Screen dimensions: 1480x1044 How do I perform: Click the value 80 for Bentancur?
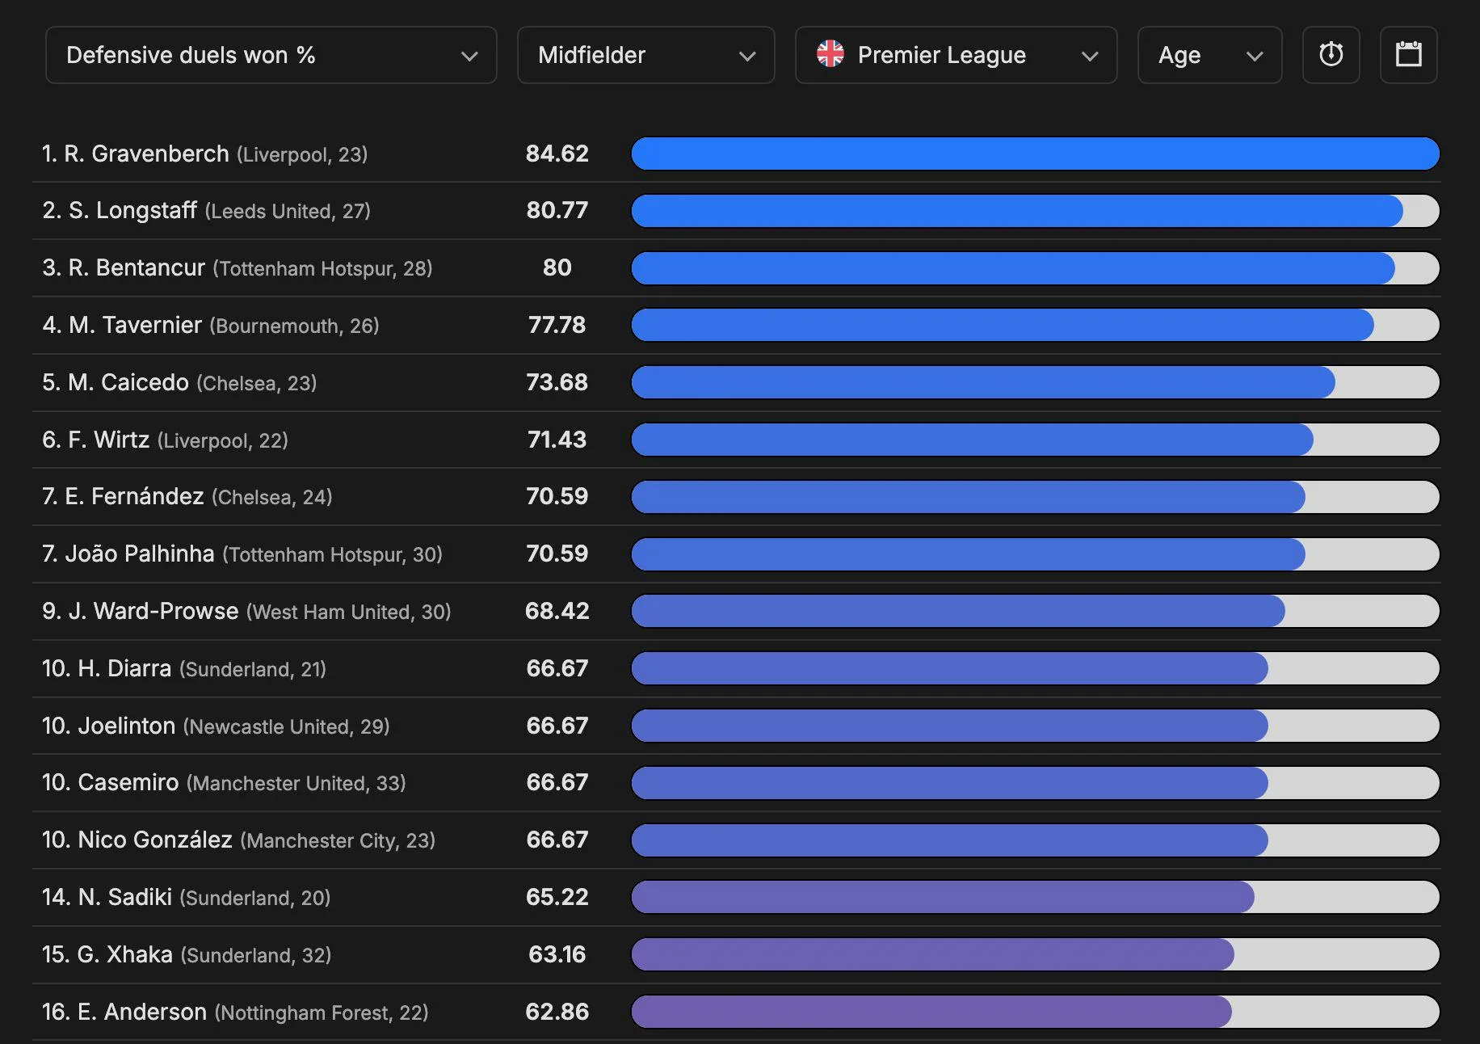coord(557,267)
